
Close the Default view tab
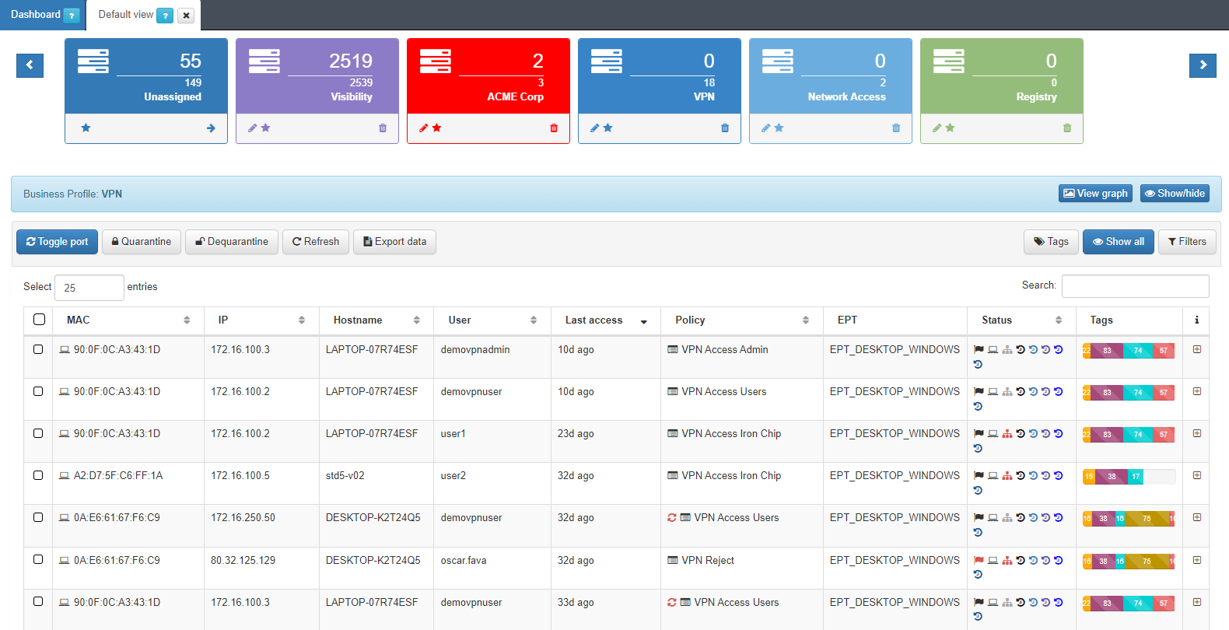(x=186, y=16)
